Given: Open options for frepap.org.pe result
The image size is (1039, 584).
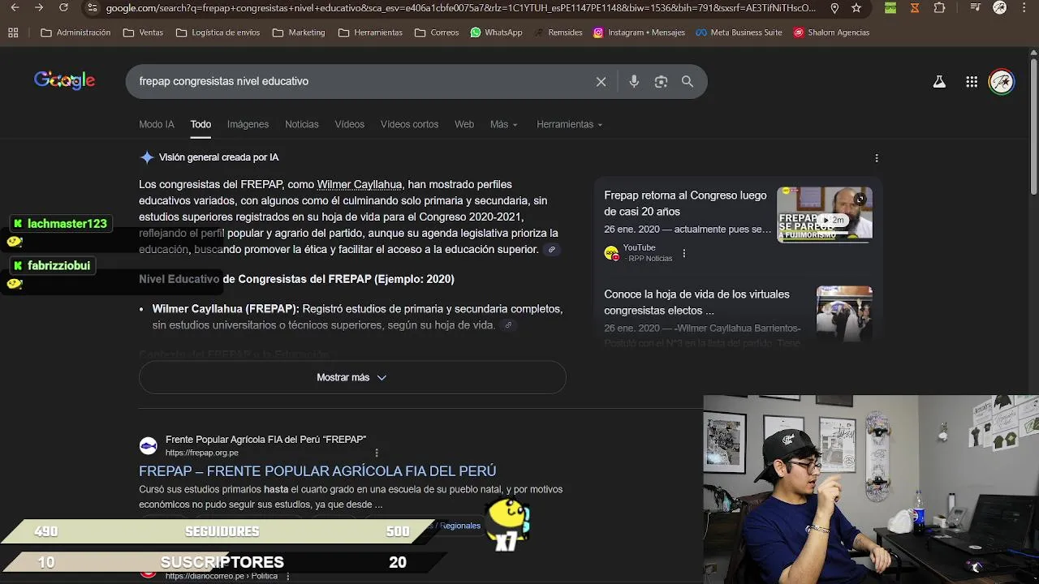Looking at the screenshot, I should click(x=377, y=453).
